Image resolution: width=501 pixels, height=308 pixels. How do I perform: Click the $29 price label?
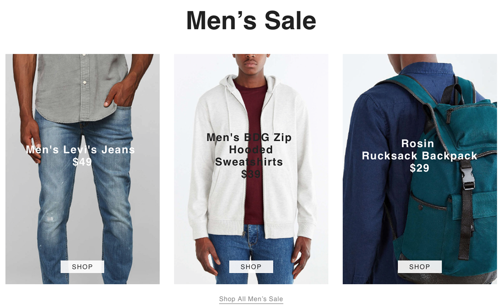[420, 168]
